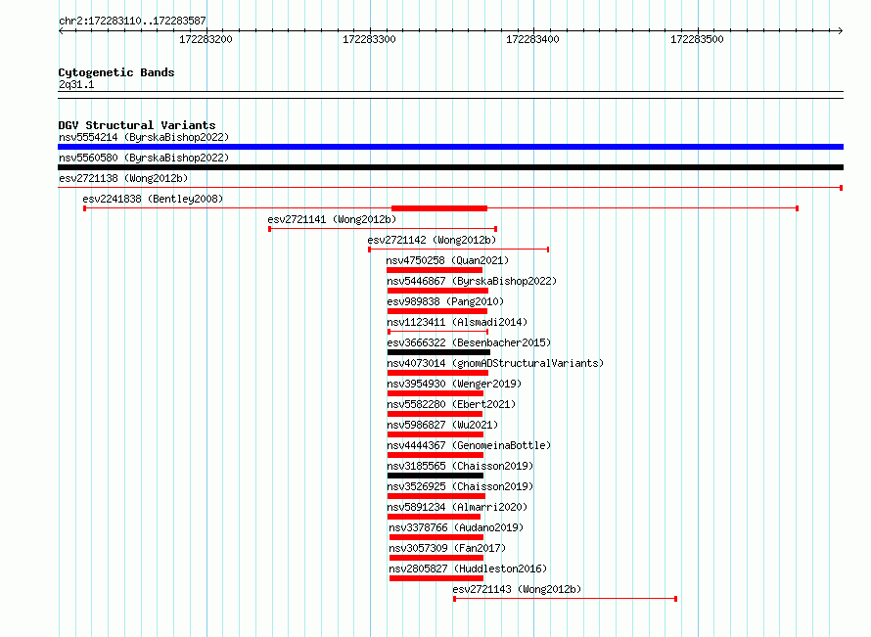Click the esv989838 (Pang2010) label
The image size is (871, 637).
[445, 301]
